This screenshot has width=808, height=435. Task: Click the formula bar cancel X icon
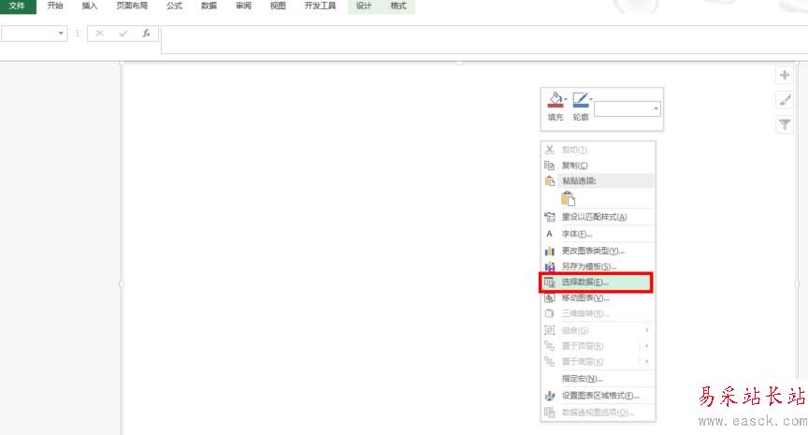99,34
